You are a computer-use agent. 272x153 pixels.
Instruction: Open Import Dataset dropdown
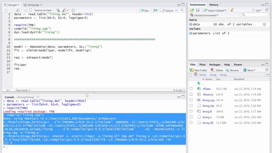click(x=215, y=10)
